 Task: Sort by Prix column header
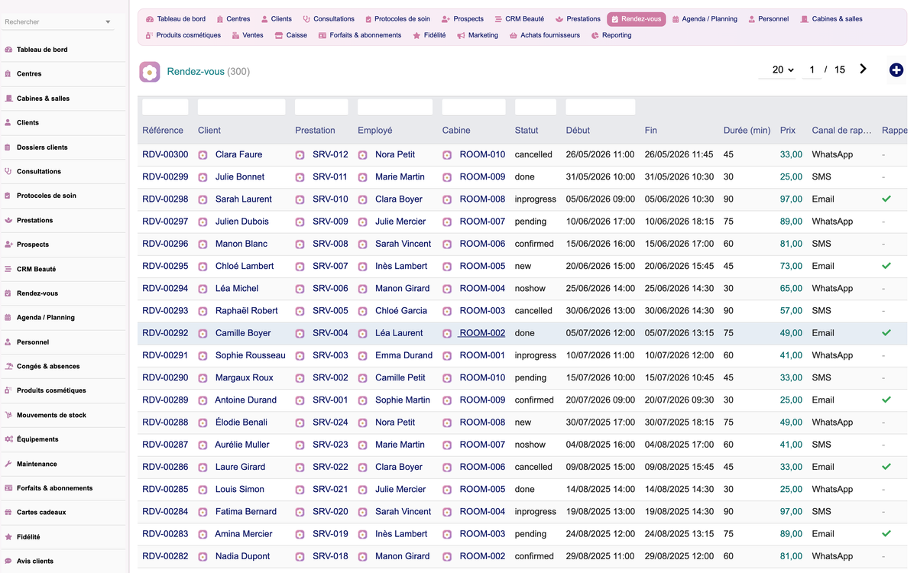[x=788, y=131]
